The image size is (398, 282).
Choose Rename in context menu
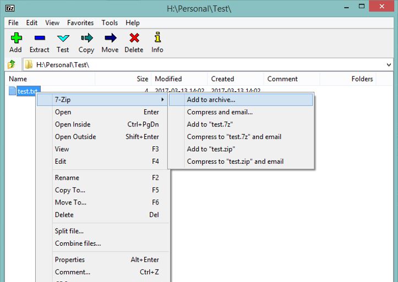click(x=103, y=178)
